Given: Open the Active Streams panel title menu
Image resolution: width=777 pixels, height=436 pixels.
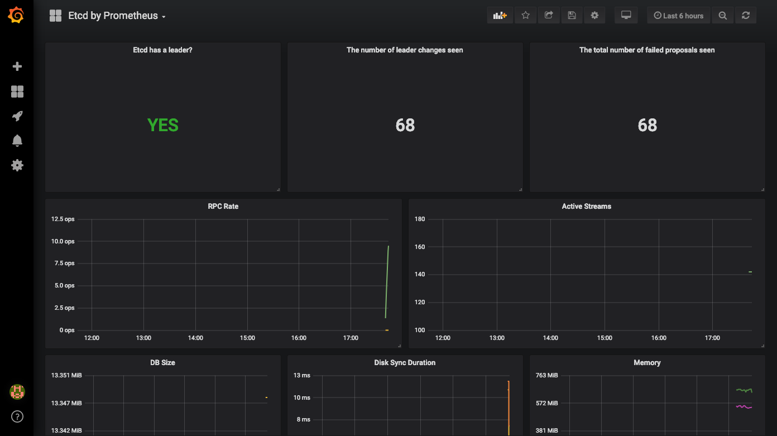Looking at the screenshot, I should click(586, 206).
